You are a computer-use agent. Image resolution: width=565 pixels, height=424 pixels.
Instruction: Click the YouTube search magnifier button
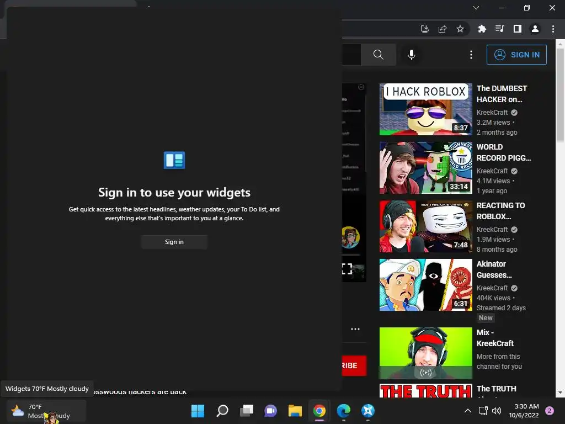(379, 55)
